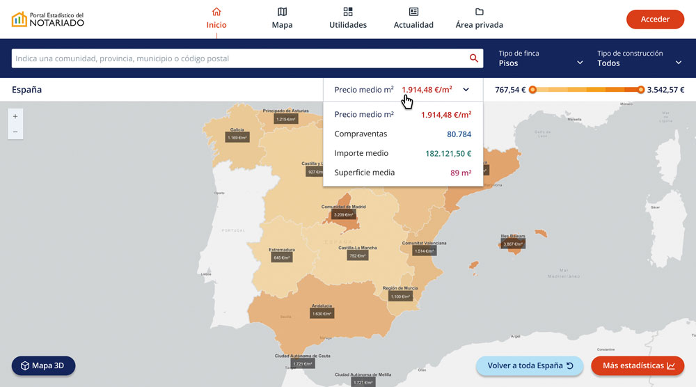Viewport: 696px width, 387px height.
Task: Click Volver a toda España button
Action: [530, 365]
